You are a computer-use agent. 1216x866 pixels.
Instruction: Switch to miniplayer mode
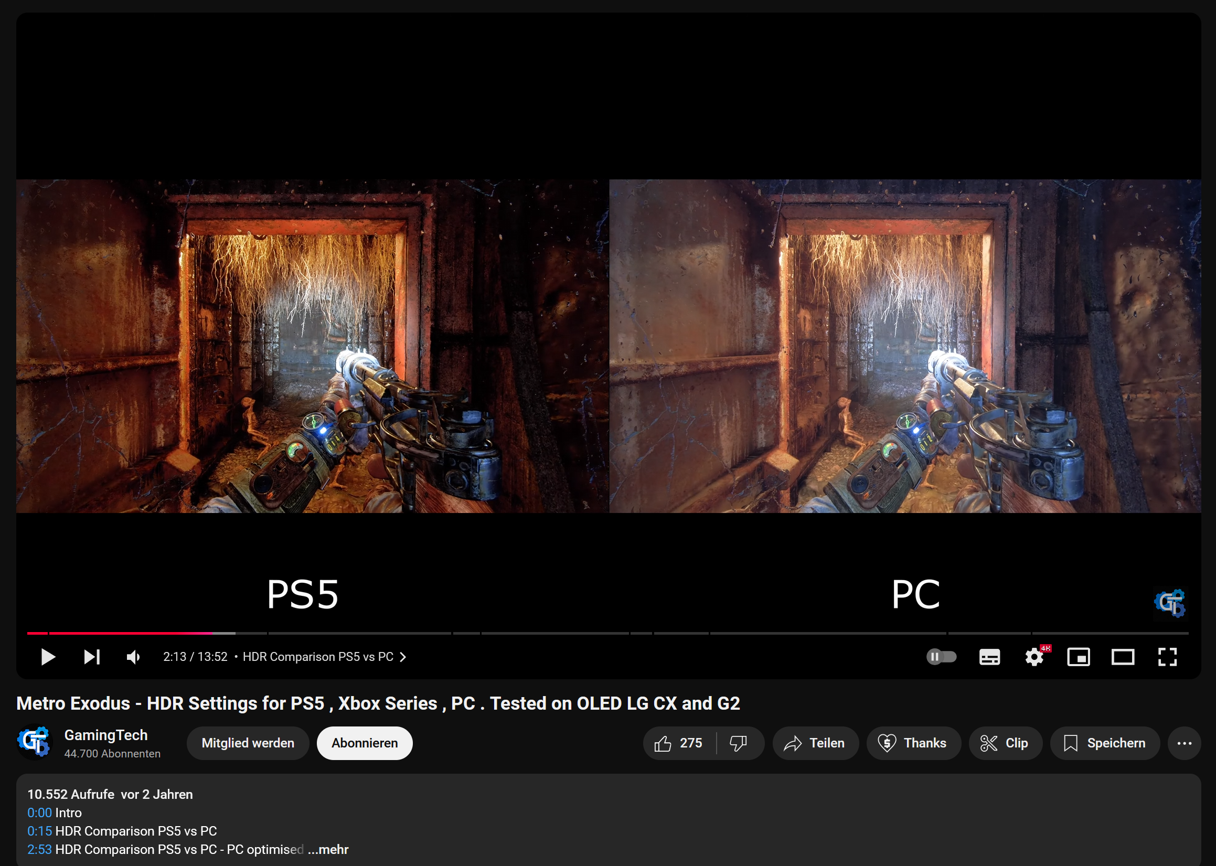1078,657
